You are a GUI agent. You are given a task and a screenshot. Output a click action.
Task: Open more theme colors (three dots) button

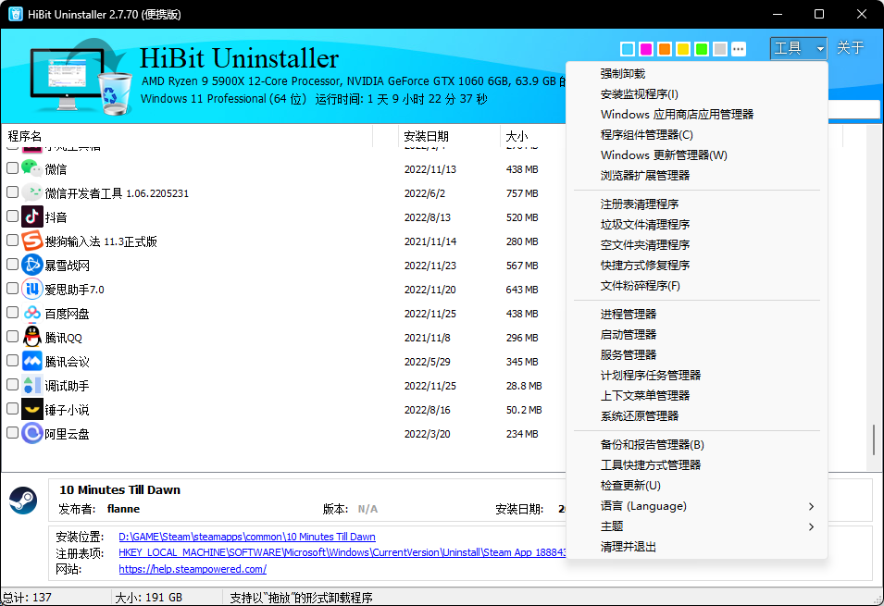738,49
